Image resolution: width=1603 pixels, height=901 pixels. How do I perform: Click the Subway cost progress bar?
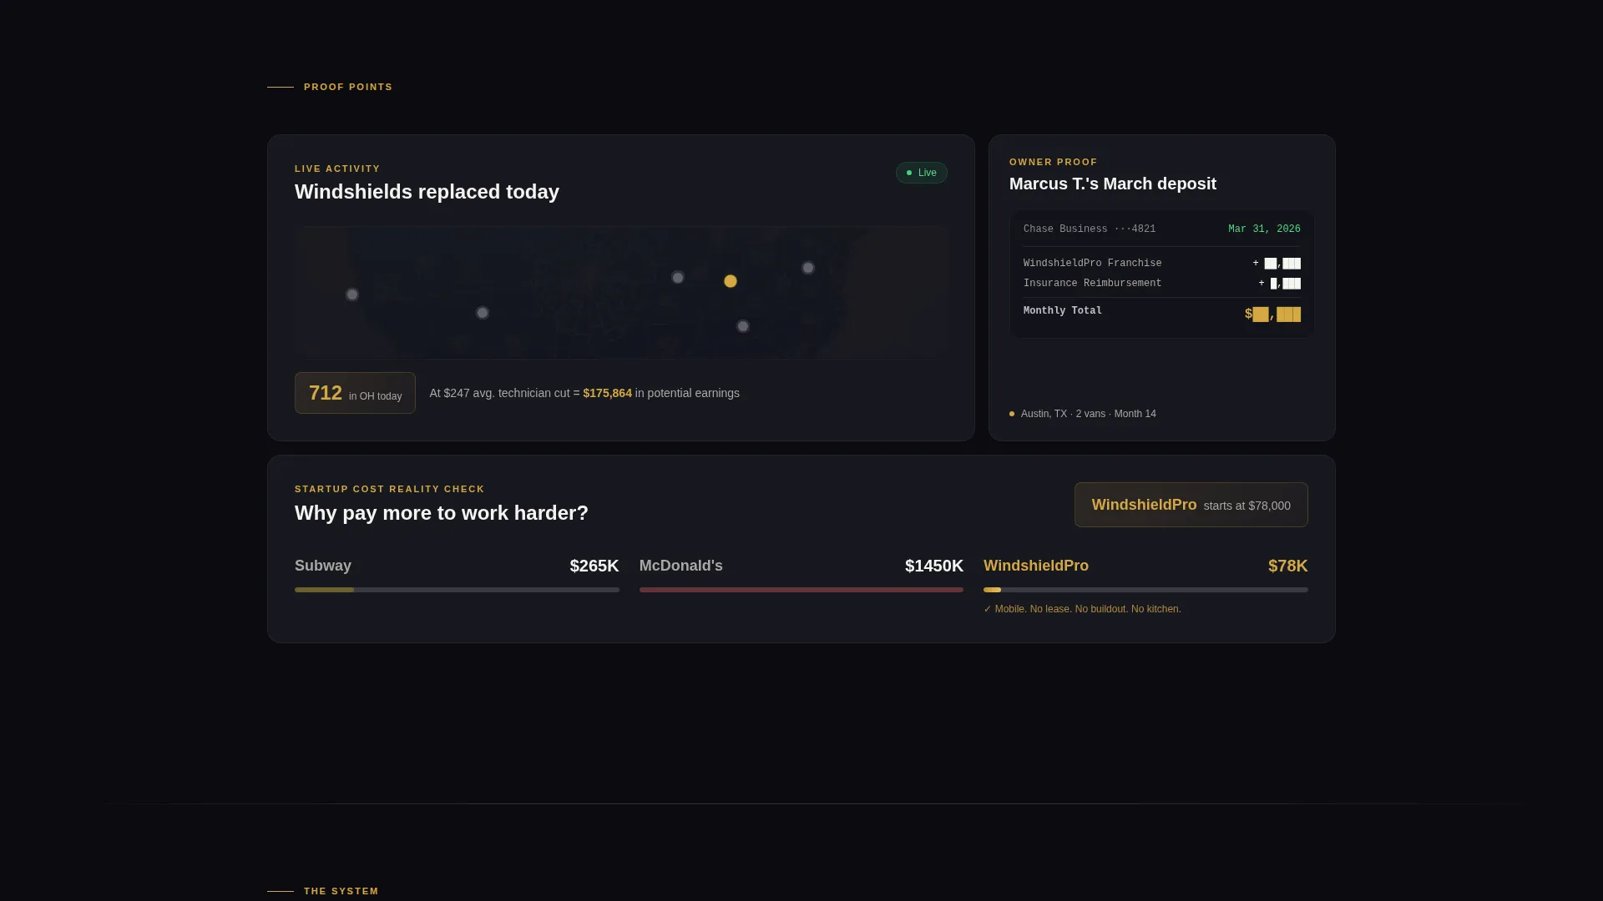point(457,590)
